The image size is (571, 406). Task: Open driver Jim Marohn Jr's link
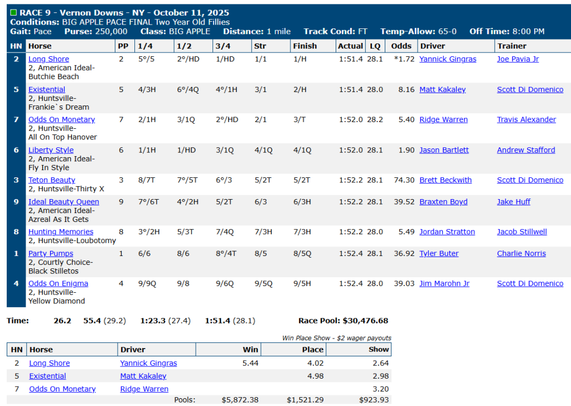pyautogui.click(x=444, y=284)
